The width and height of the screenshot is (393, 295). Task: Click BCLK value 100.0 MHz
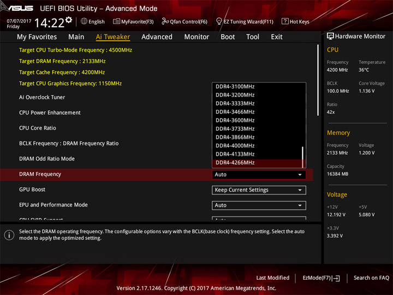338,91
